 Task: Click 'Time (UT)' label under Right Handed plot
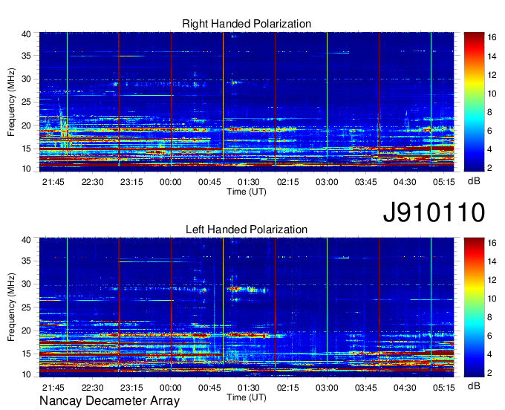(x=247, y=192)
